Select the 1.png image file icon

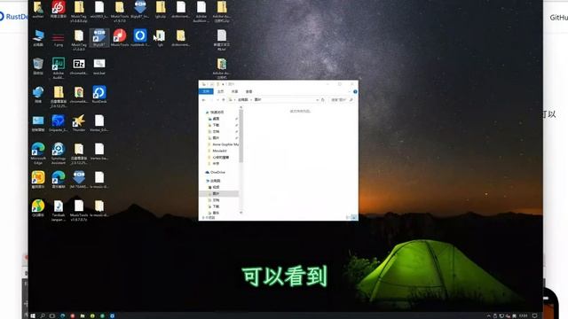coord(59,39)
